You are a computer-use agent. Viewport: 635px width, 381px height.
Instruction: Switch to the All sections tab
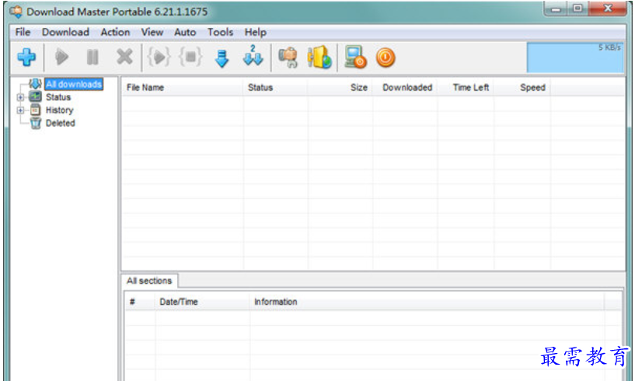pyautogui.click(x=149, y=281)
